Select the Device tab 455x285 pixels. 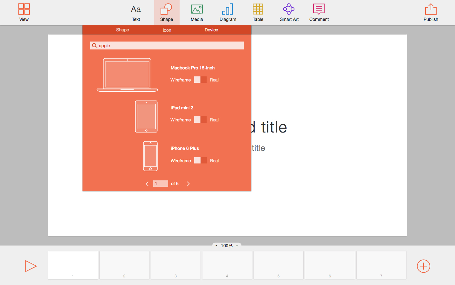[211, 30]
